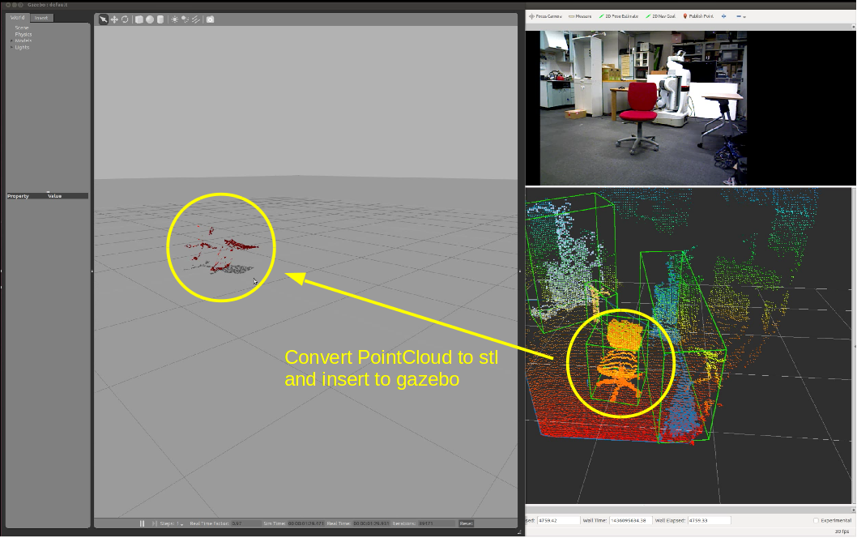Viewport: 857px width, 538px height.
Task: Select Physics in the World tree
Action: (x=23, y=35)
